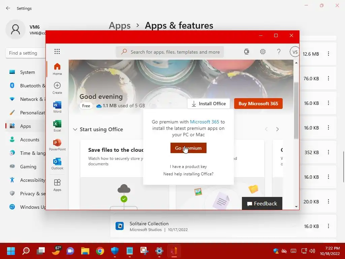Click Find a setting search field
The width and height of the screenshot is (345, 259).
26,53
